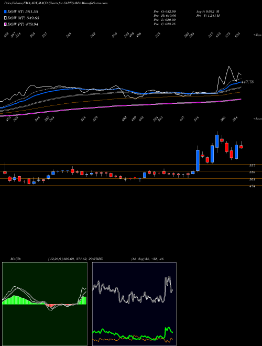Click the magenta DOW PT legend swatch

point(6,24)
